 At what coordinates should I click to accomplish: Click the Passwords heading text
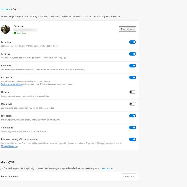(6, 77)
